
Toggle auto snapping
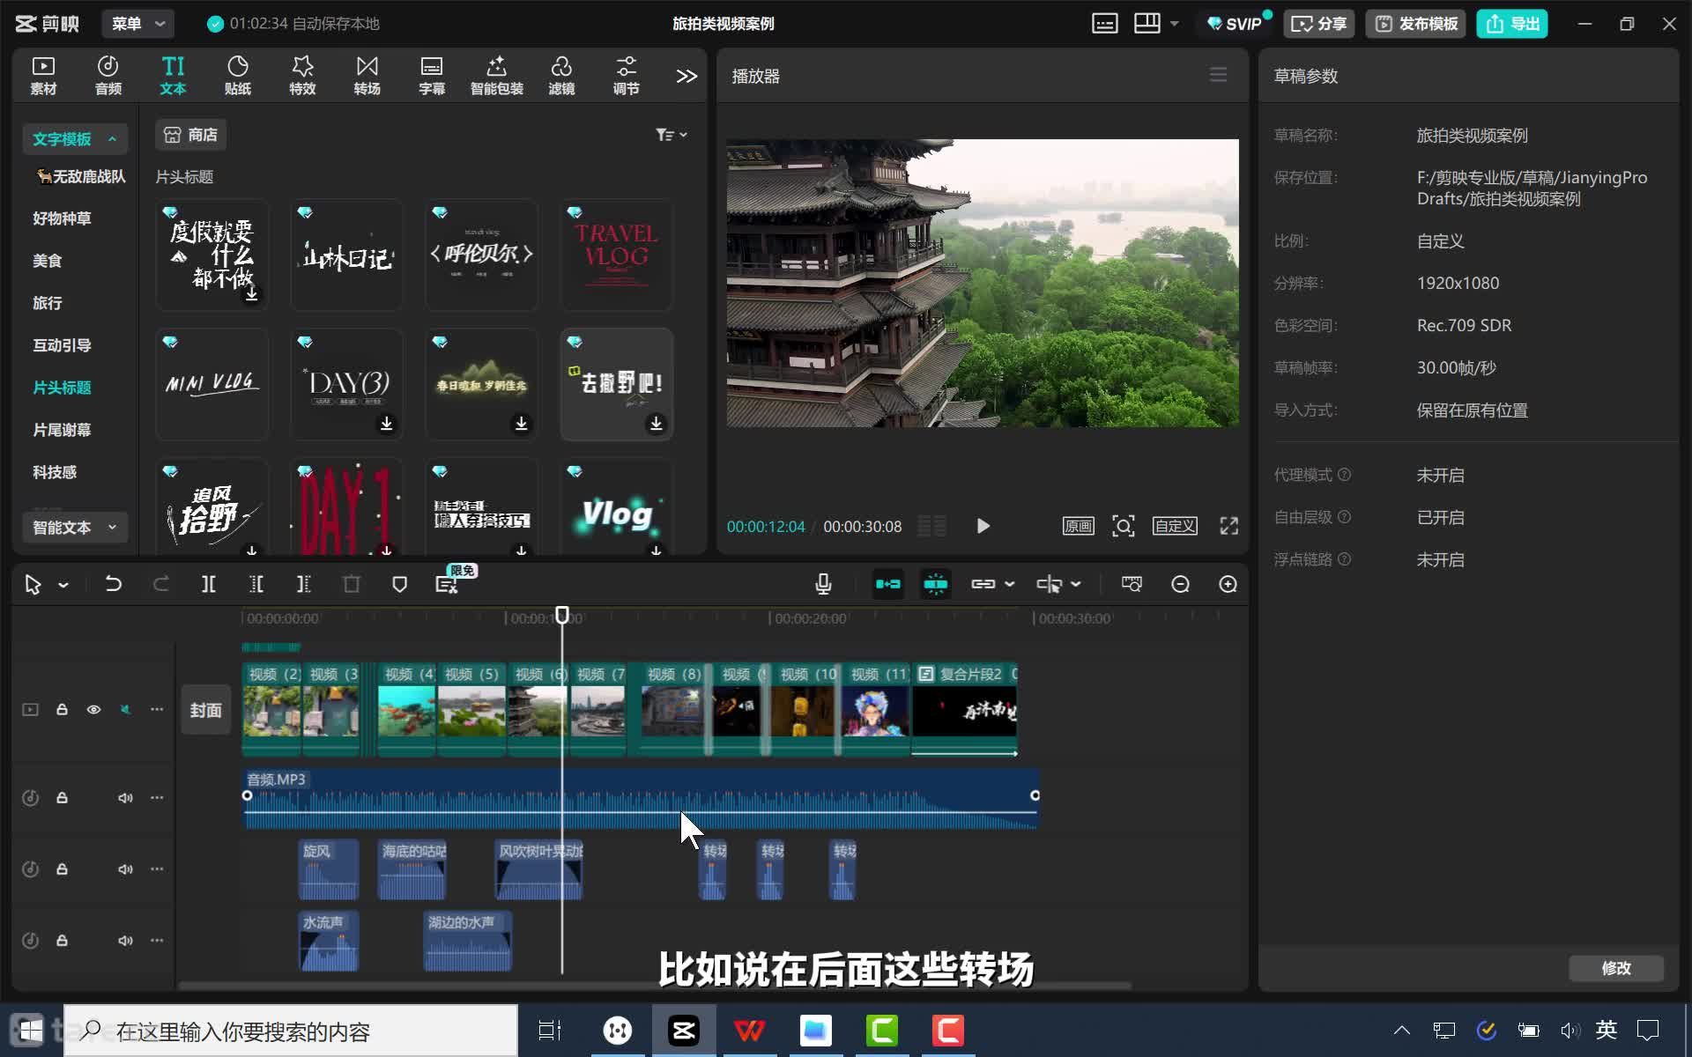pyautogui.click(x=935, y=584)
